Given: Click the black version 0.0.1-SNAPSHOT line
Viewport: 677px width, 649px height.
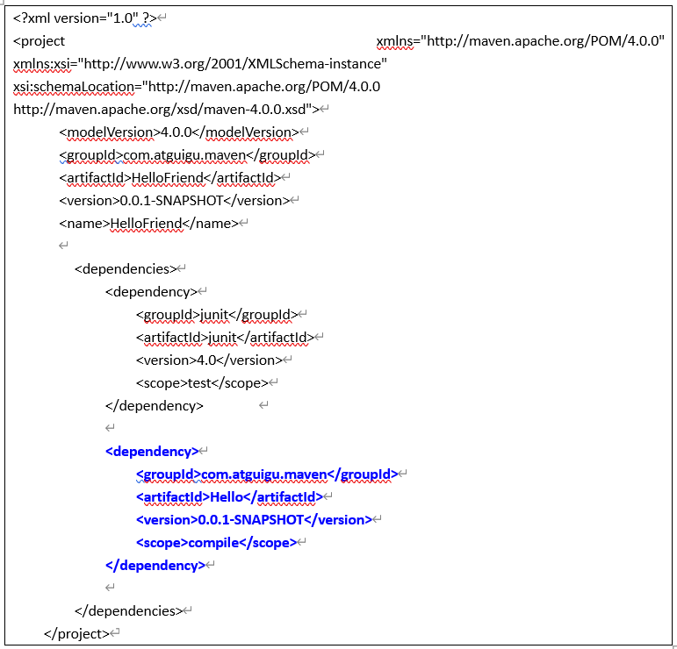Looking at the screenshot, I should 174,201.
